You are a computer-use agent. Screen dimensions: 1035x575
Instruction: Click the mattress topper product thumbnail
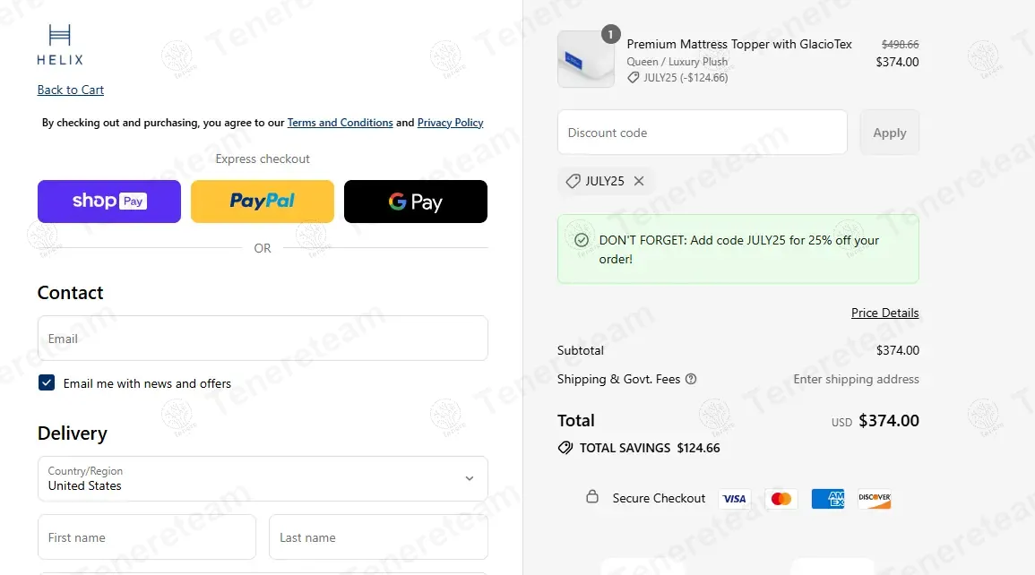pos(585,59)
